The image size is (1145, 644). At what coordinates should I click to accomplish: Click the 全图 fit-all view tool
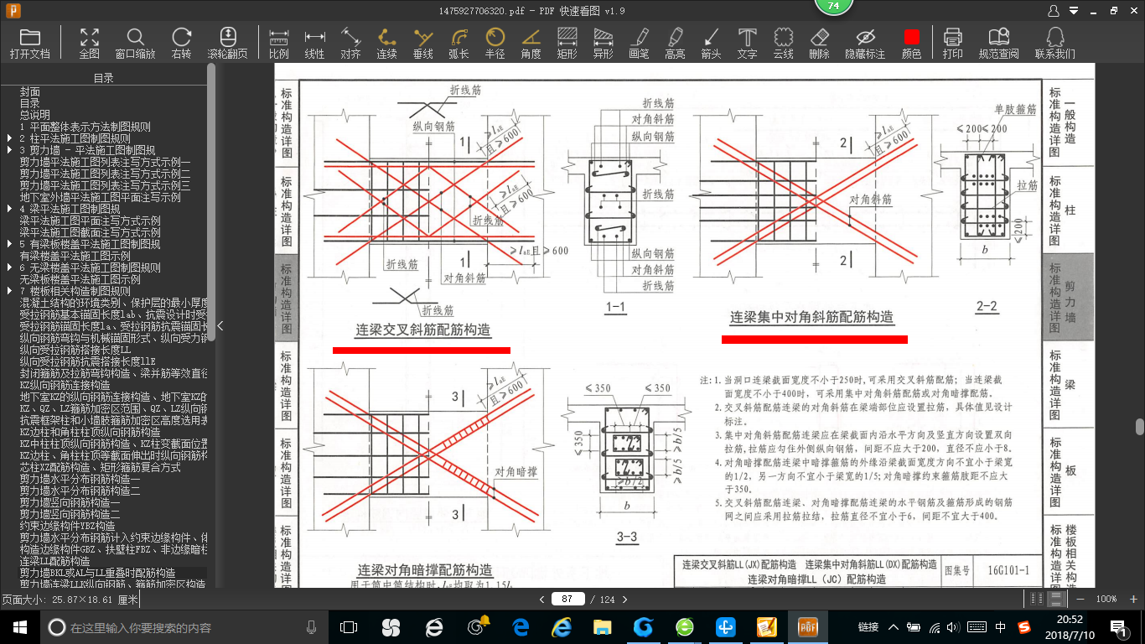[x=90, y=43]
